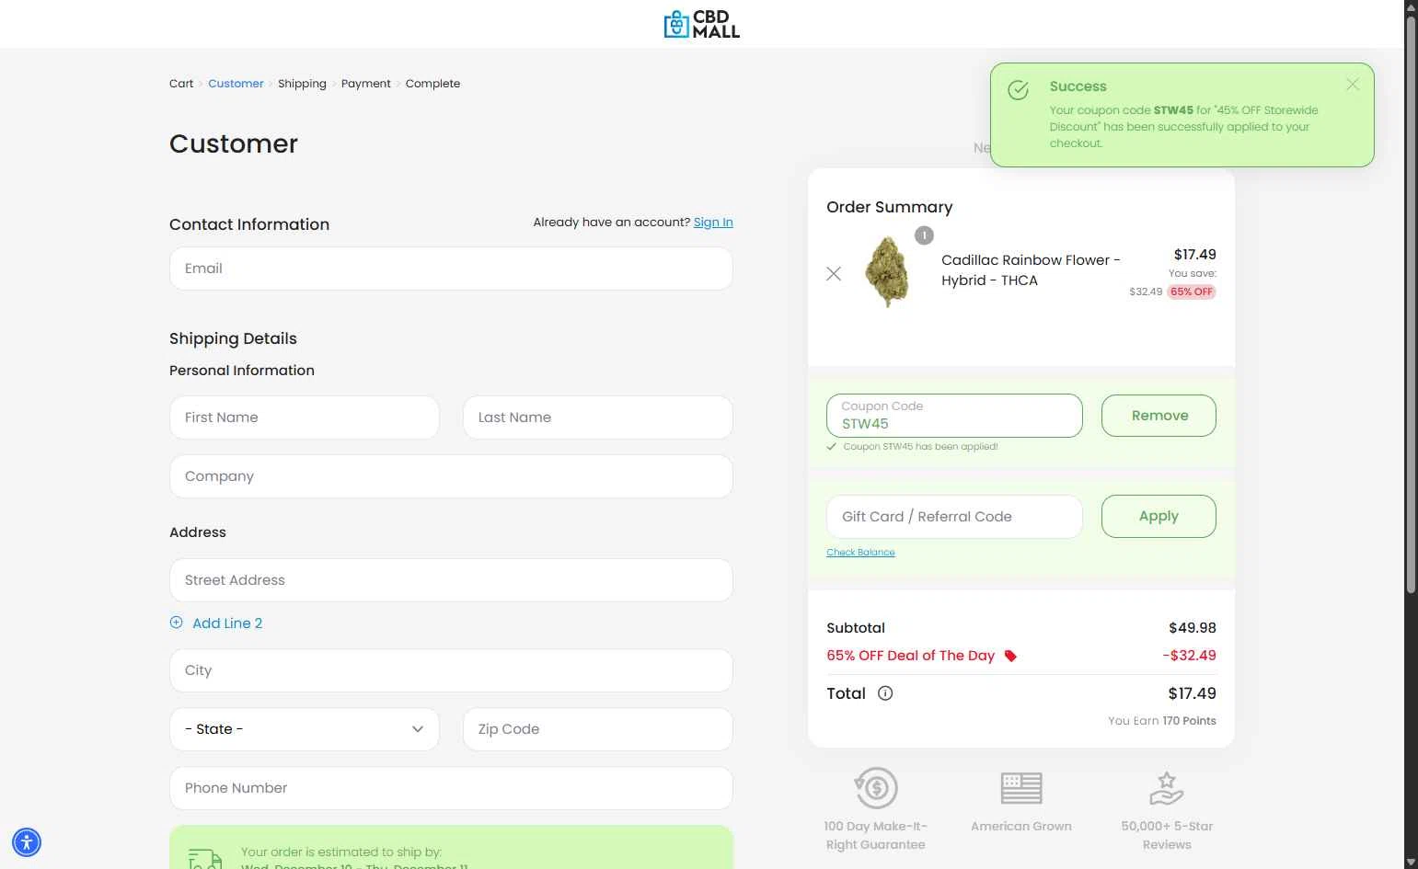Open the Cadillac Rainbow Flower thumbnail
Viewport: 1418px width, 869px height.
[888, 272]
